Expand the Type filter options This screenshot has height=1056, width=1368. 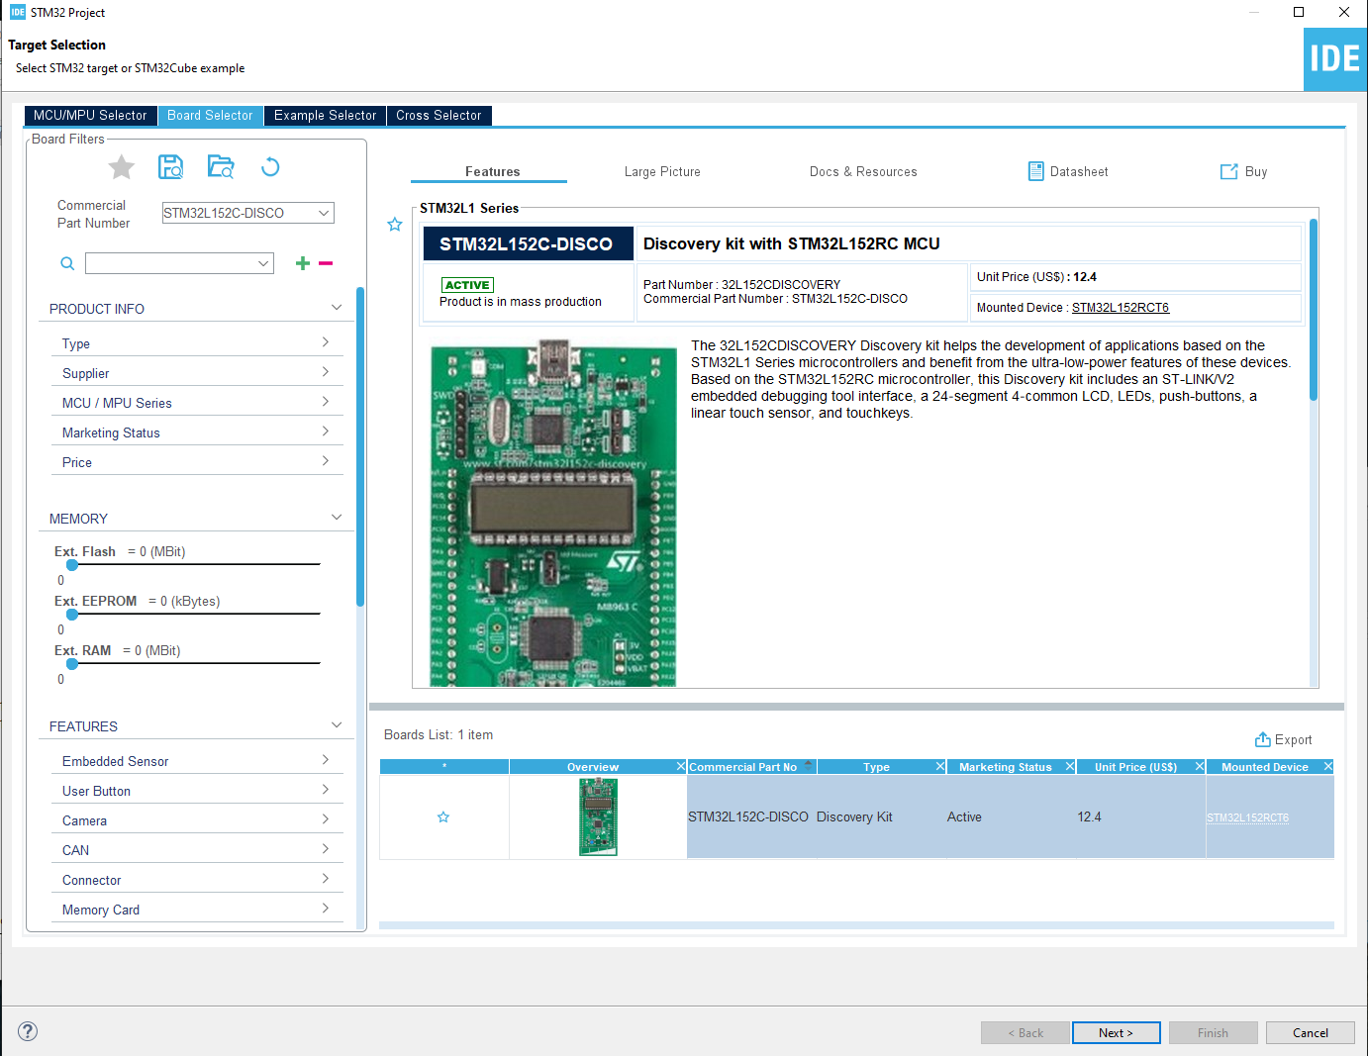coord(325,342)
